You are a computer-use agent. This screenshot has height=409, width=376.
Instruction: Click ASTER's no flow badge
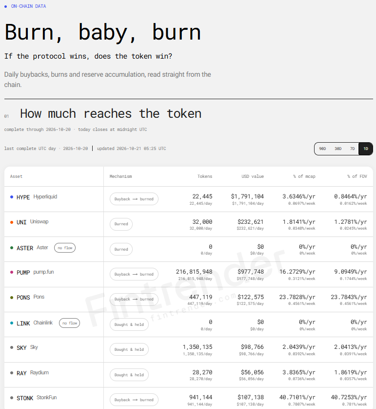(x=65, y=248)
